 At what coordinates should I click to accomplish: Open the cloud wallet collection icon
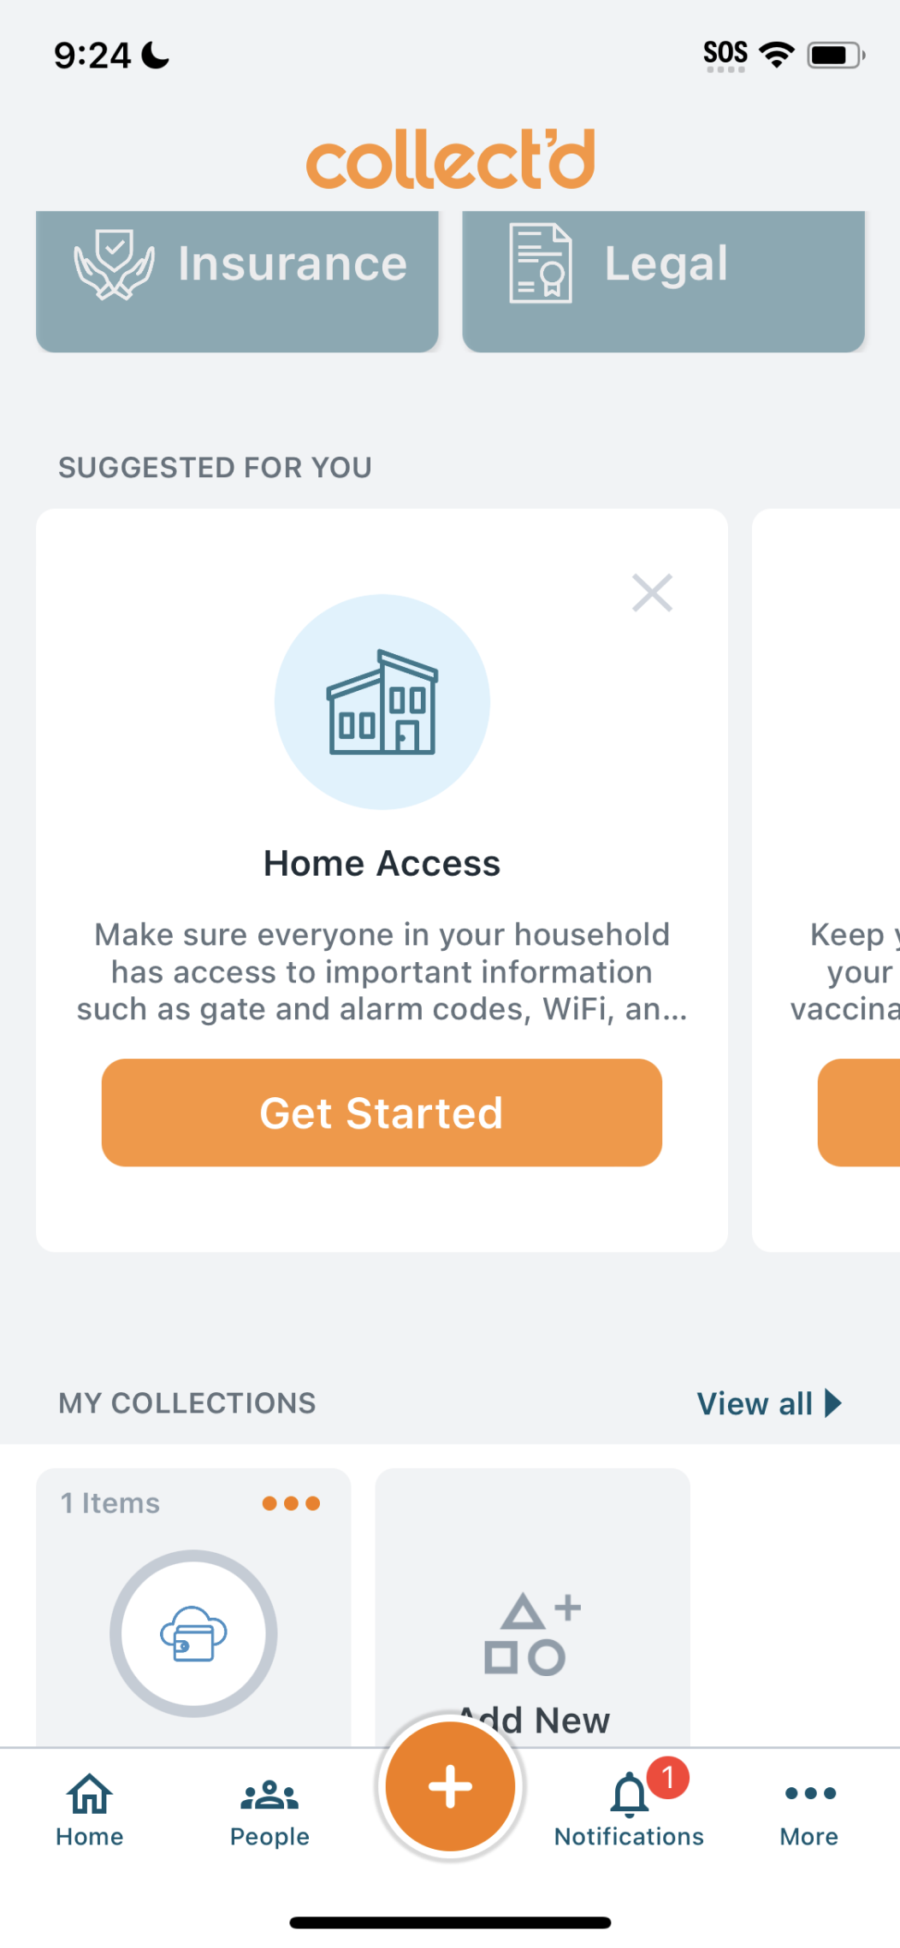193,1633
